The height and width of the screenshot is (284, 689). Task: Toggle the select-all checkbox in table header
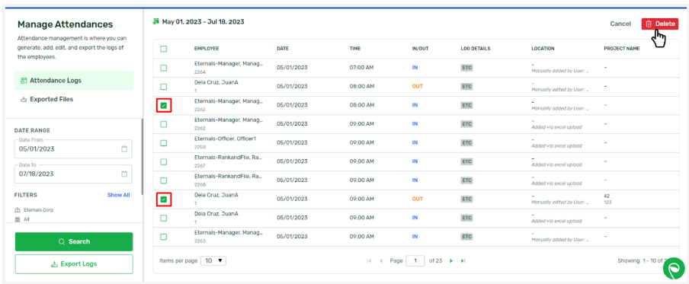[x=163, y=49]
